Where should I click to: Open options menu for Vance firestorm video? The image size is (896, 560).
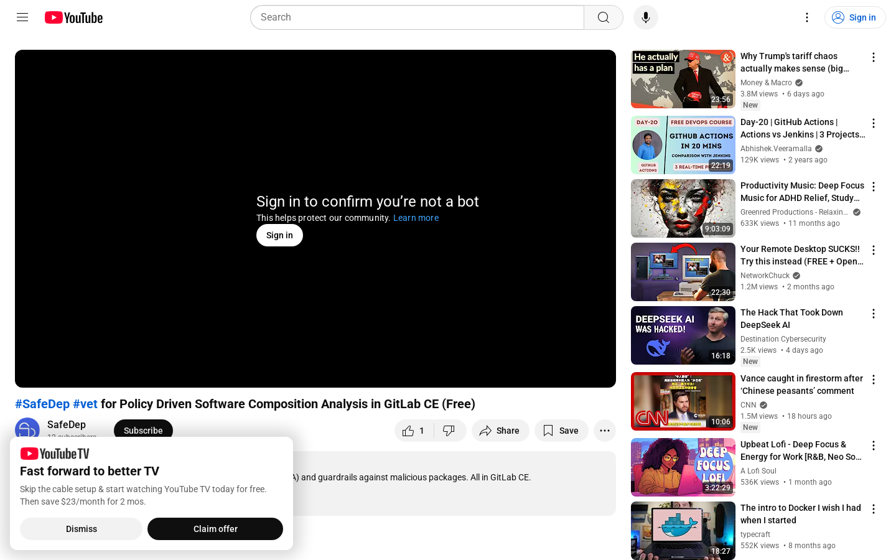click(874, 380)
